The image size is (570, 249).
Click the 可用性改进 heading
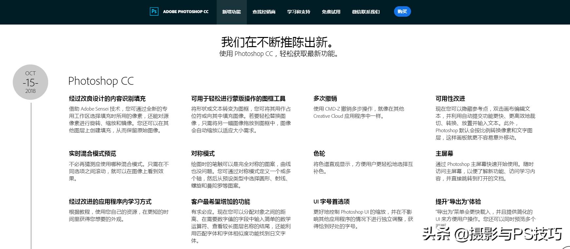pyautogui.click(x=450, y=98)
